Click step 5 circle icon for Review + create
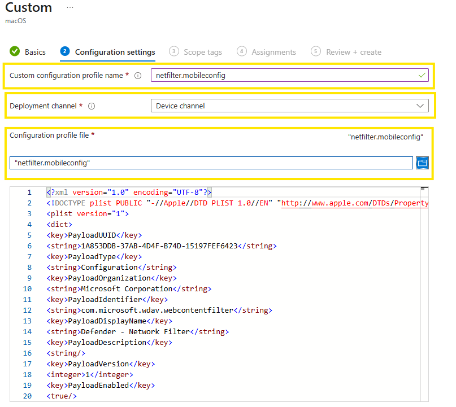The height and width of the screenshot is (407, 456). tap(316, 51)
